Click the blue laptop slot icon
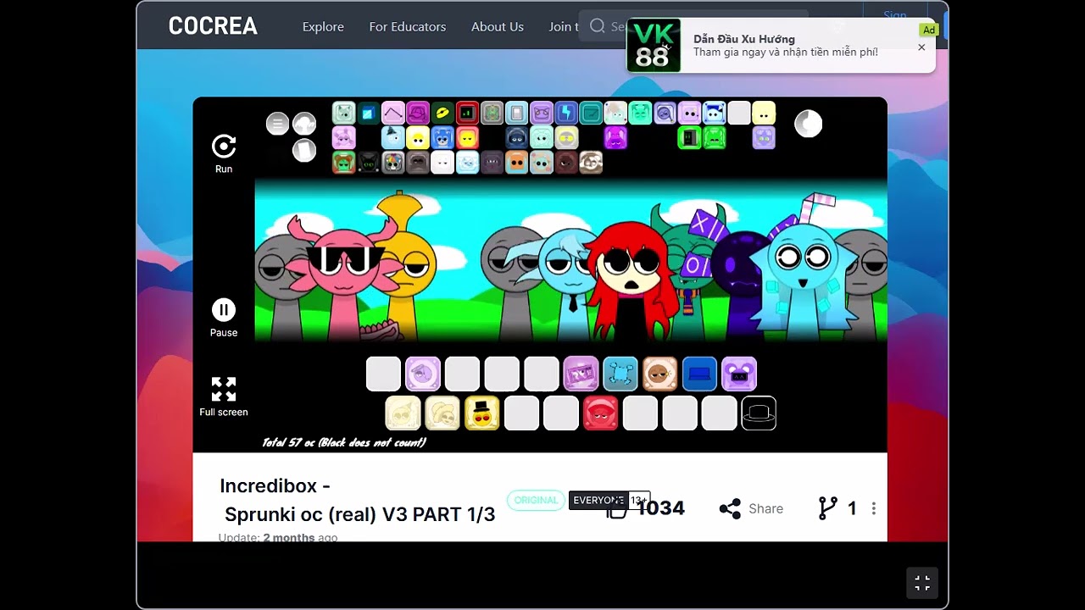Image resolution: width=1085 pixels, height=610 pixels. pos(700,374)
